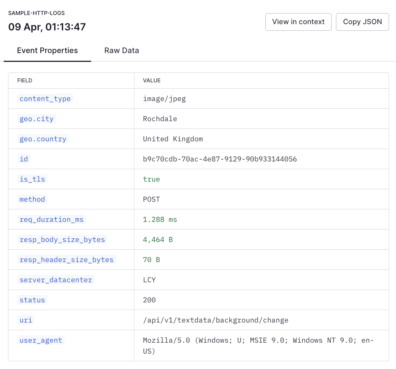Select the status field tag
This screenshot has width=396, height=369.
coord(32,300)
